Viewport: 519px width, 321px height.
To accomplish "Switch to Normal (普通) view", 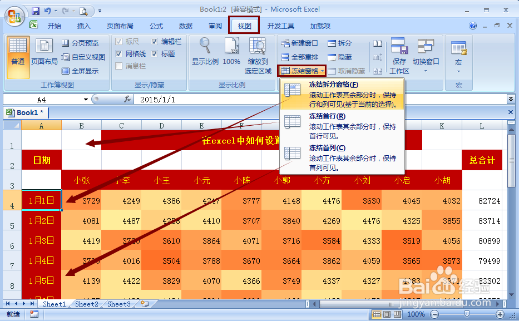I will point(18,57).
